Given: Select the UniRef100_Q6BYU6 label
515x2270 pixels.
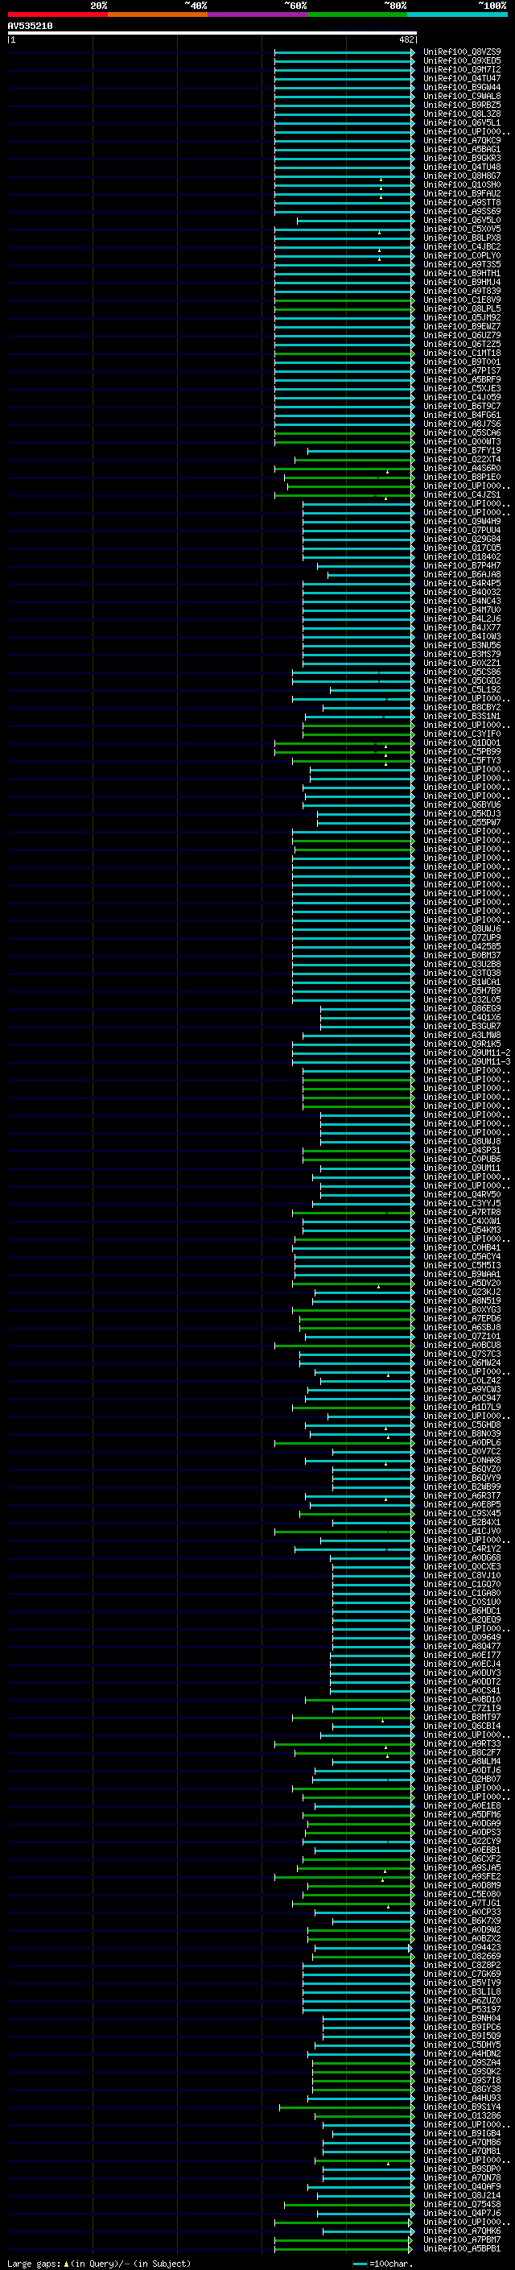Looking at the screenshot, I should point(462,804).
